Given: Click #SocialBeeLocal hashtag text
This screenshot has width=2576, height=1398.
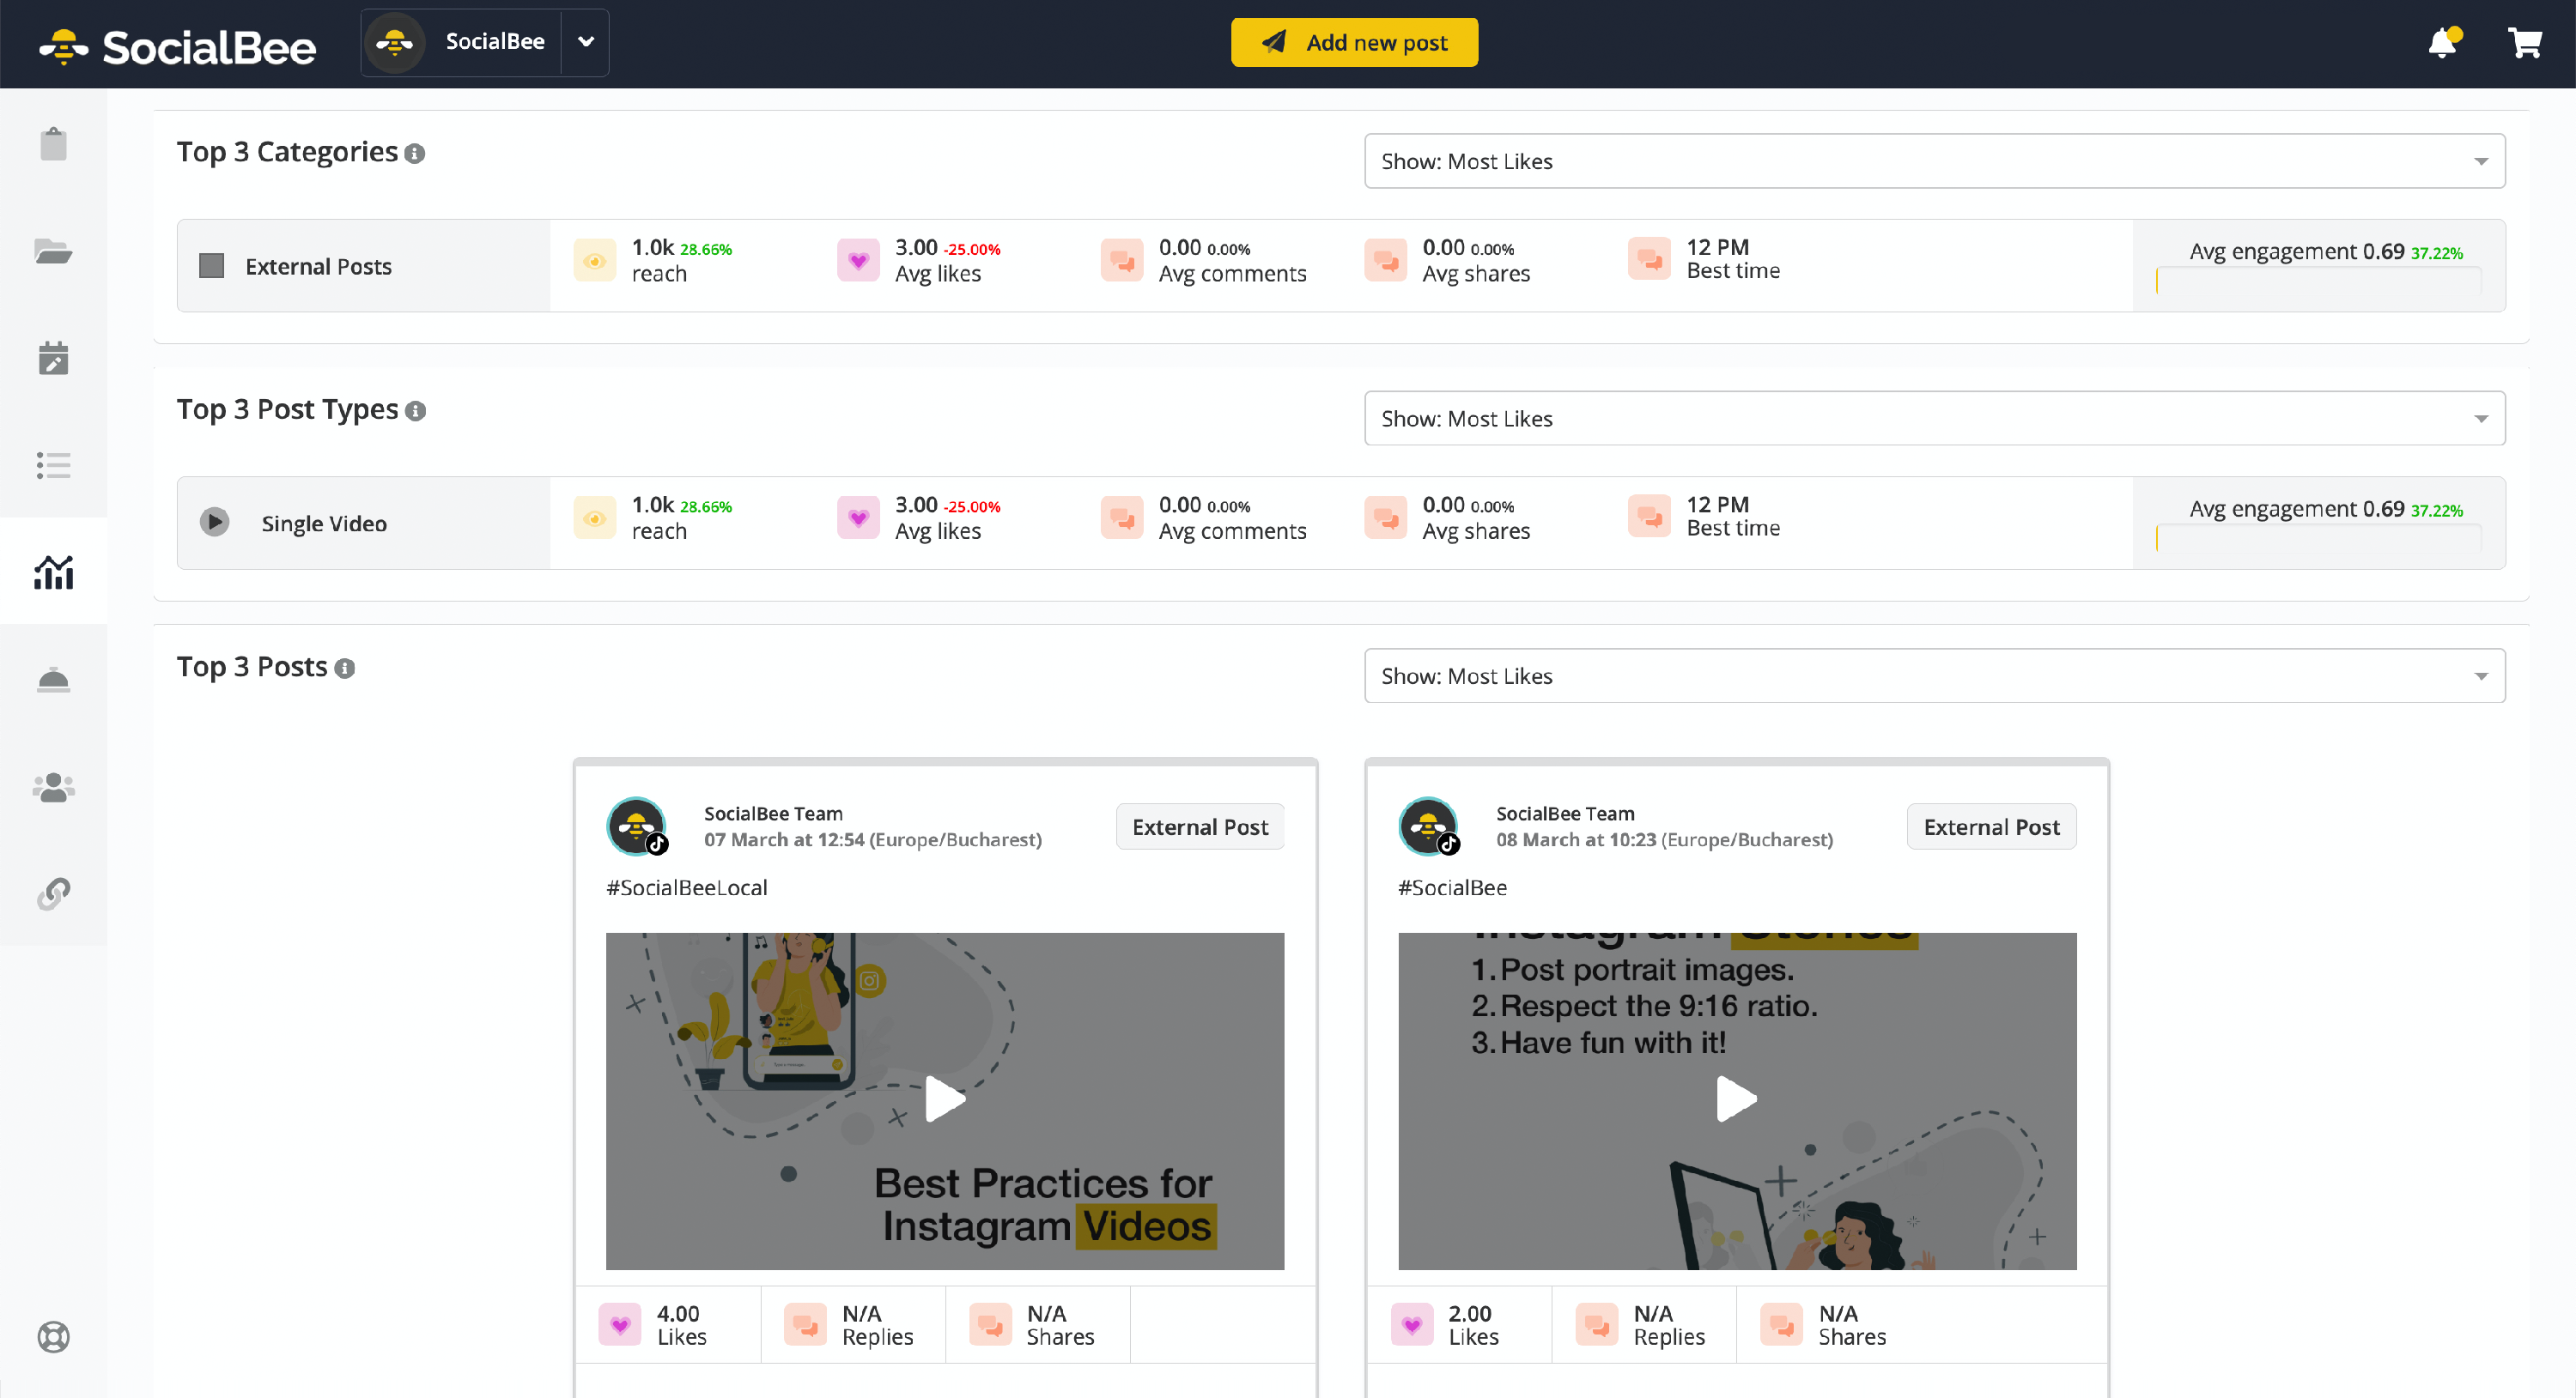Looking at the screenshot, I should tap(686, 887).
